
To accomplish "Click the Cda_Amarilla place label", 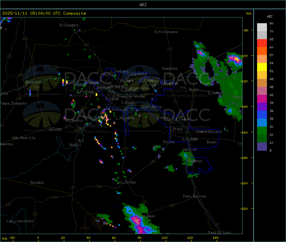I will [x=24, y=138].
